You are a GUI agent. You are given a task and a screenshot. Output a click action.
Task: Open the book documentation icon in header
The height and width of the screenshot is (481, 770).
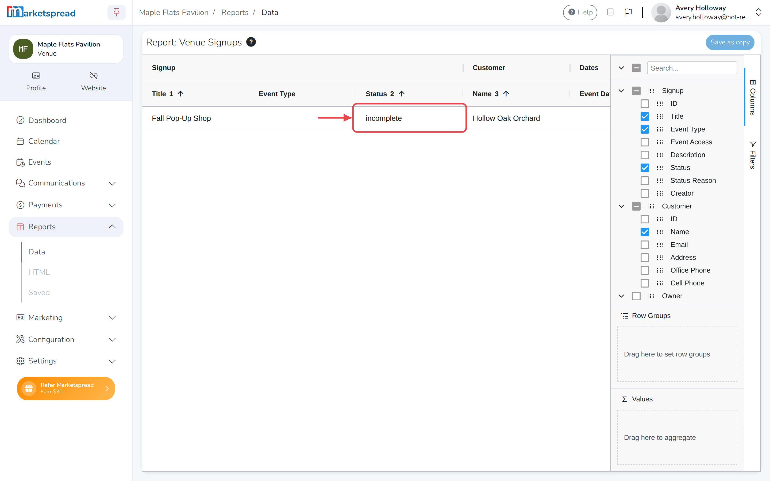coord(610,12)
